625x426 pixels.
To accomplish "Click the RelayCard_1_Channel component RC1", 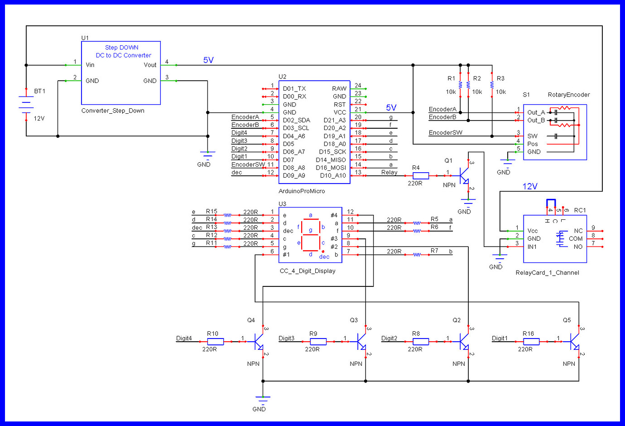I will click(555, 239).
